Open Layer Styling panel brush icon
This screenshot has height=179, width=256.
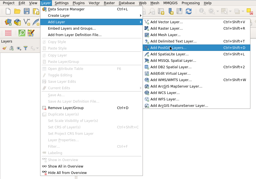[x=4, y=48]
